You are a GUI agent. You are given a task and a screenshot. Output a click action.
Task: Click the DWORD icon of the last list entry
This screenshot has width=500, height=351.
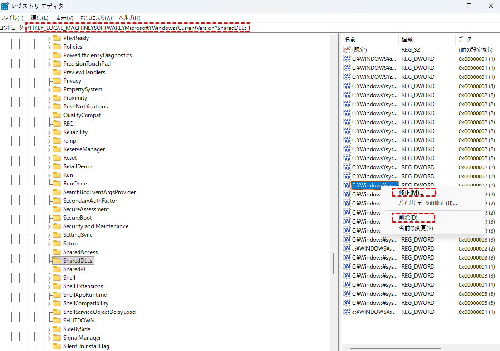[x=347, y=312]
